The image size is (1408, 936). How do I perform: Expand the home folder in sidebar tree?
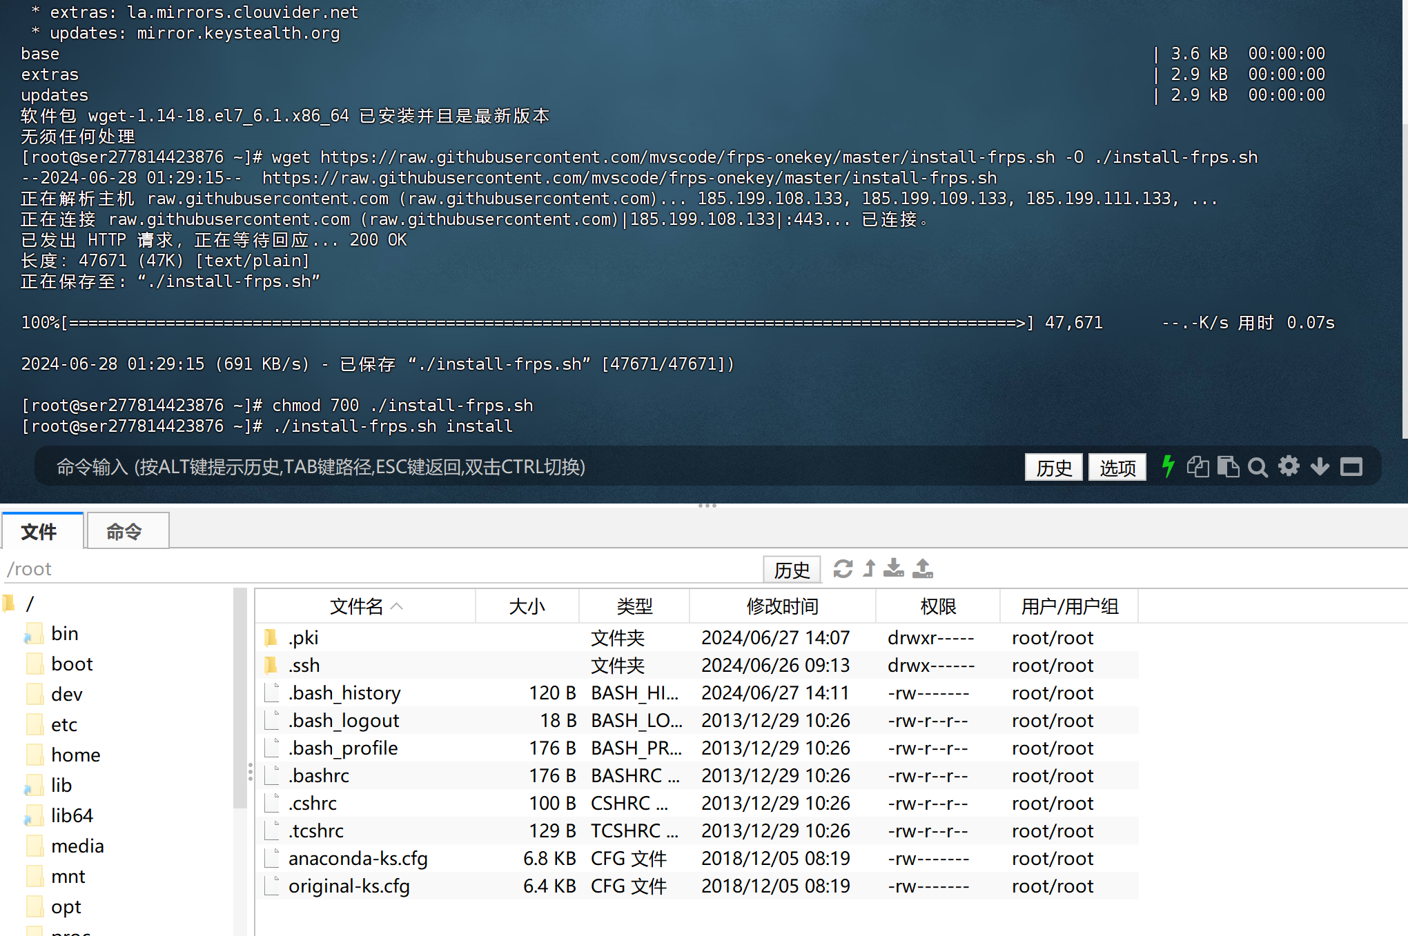[x=75, y=755]
